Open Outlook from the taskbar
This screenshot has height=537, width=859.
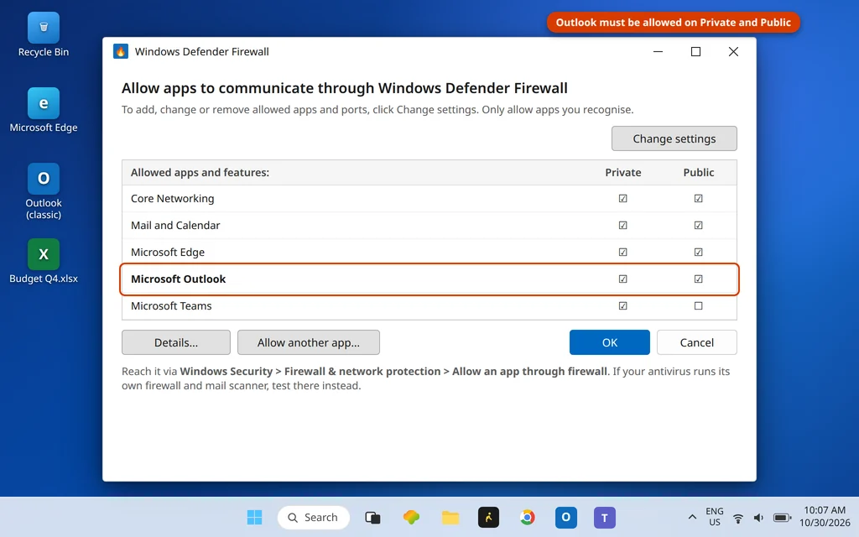tap(566, 517)
